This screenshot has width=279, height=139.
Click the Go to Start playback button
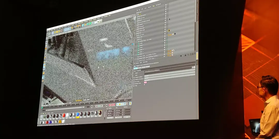(92, 107)
